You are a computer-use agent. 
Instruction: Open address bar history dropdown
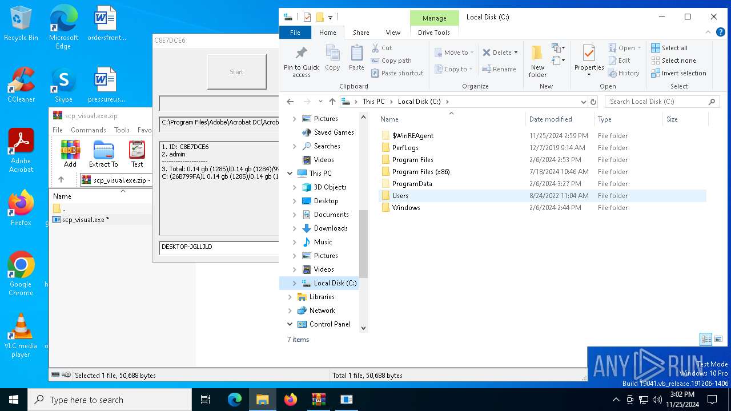(583, 102)
